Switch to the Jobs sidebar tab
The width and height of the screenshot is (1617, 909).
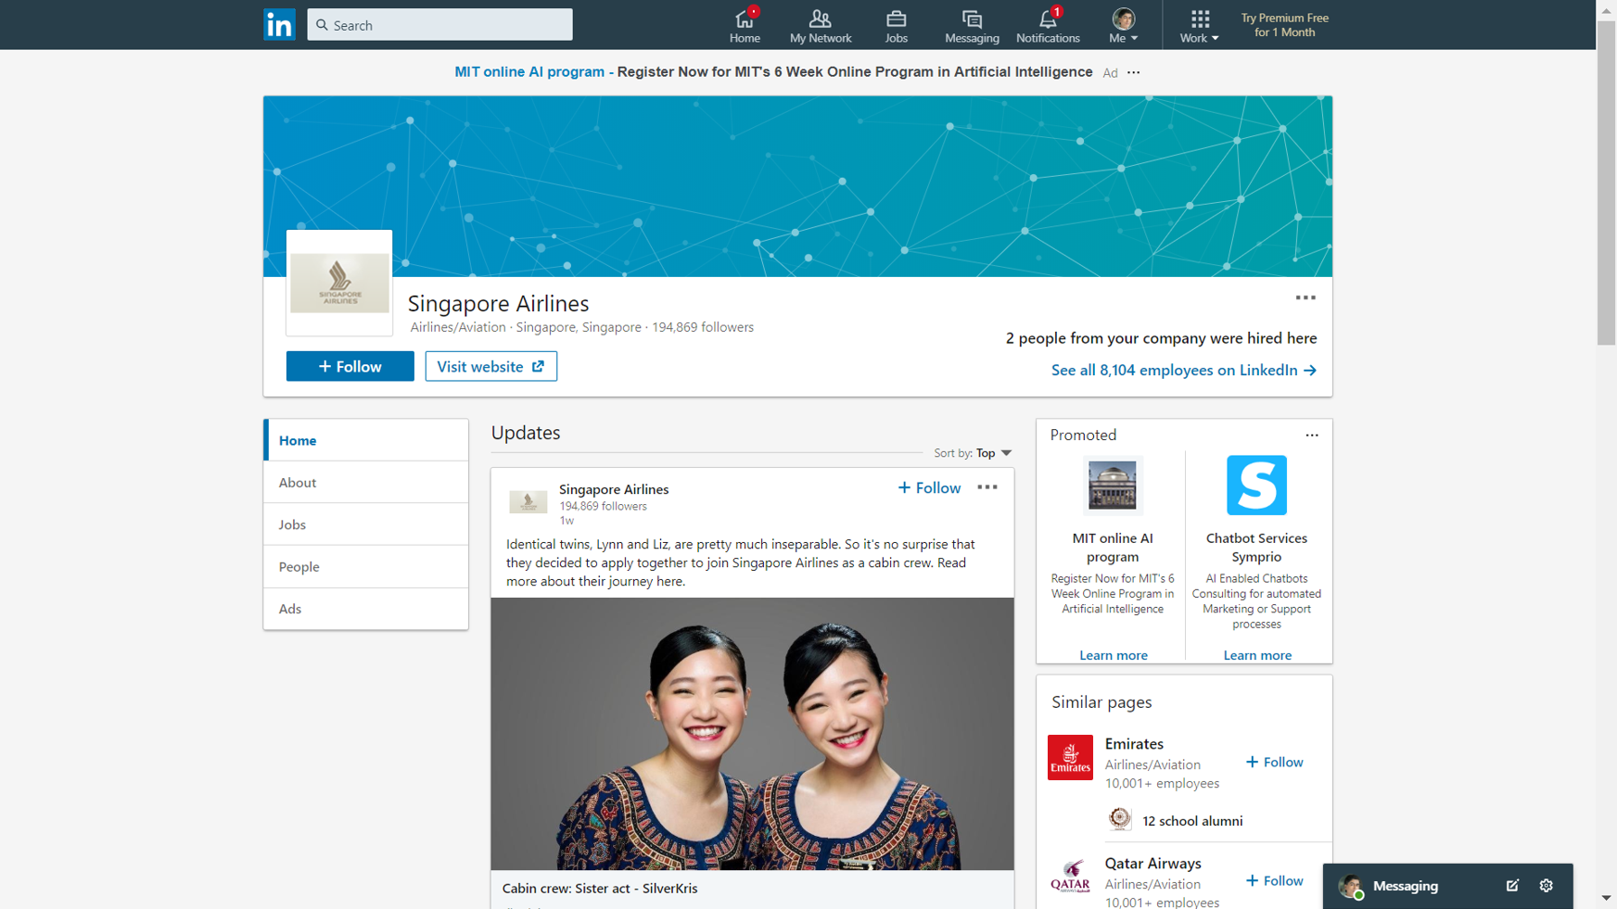click(x=366, y=524)
